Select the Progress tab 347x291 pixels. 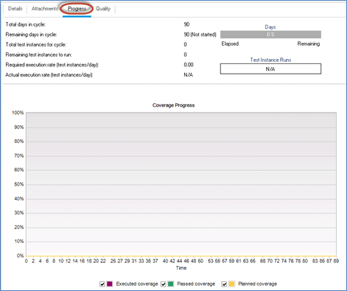coord(77,9)
